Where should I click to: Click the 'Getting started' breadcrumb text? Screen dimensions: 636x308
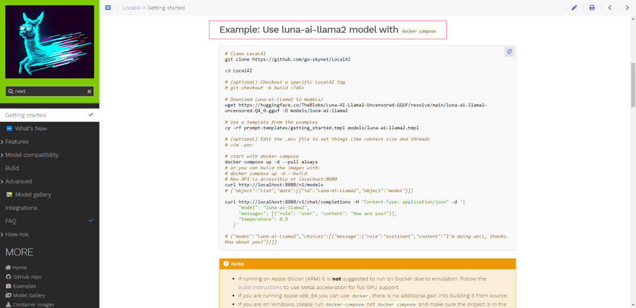pos(166,8)
